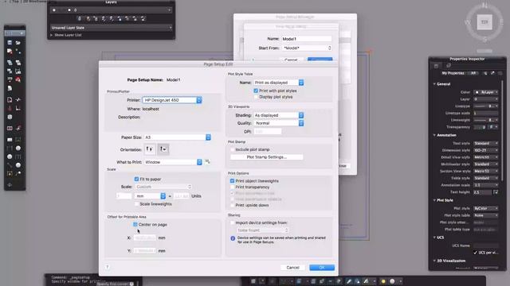Viewport: 510px width, 286px height.
Task: Open second tab icon of Properties Inspector
Action: tap(449, 66)
